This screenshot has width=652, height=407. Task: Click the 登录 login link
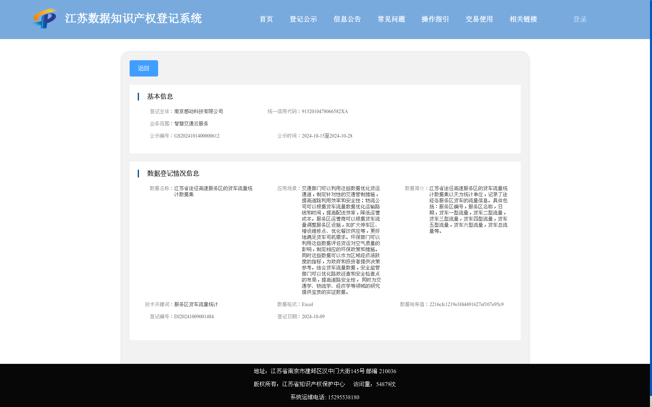(x=580, y=19)
